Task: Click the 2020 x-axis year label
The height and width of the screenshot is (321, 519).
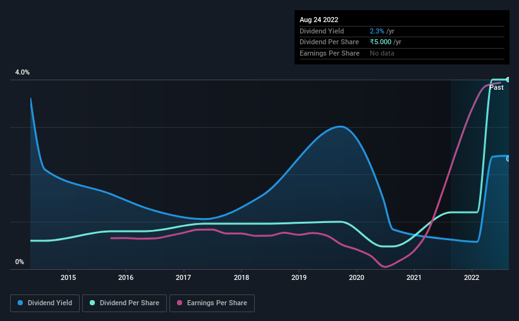Action: coord(357,277)
